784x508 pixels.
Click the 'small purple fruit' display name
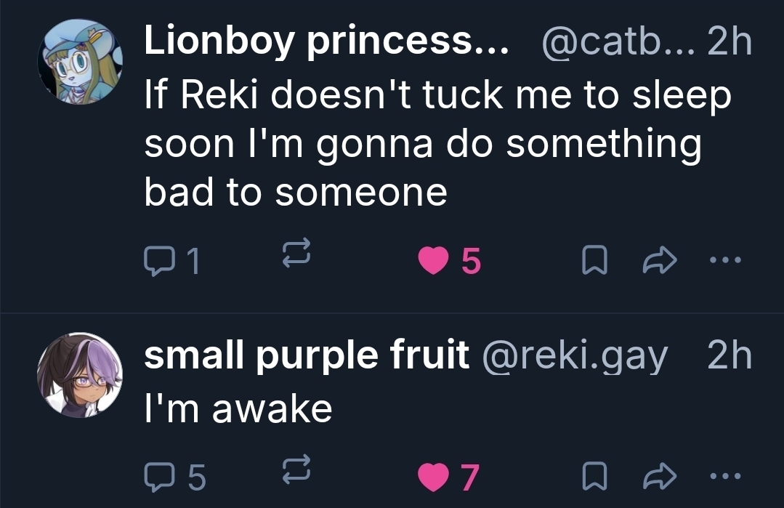click(x=307, y=355)
